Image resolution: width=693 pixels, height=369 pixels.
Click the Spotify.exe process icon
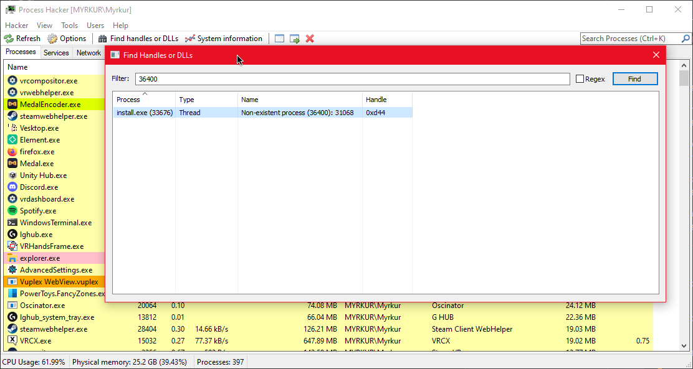point(11,210)
